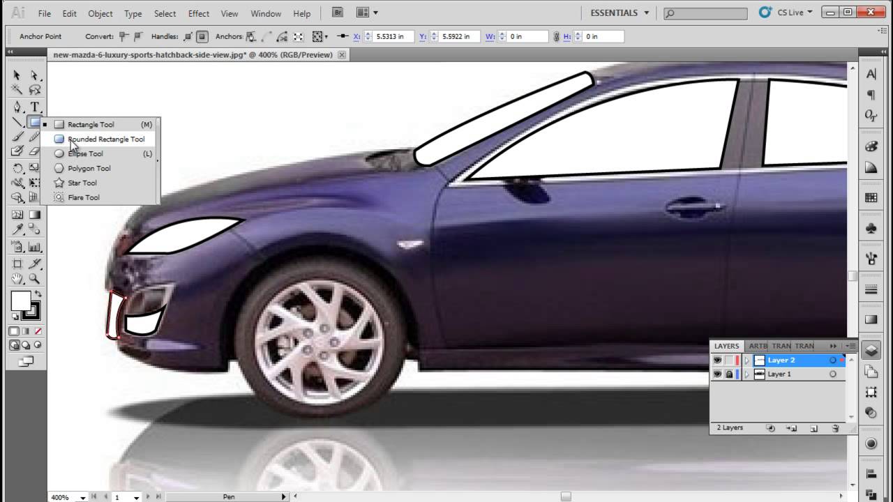893x502 pixels.
Task: Grab the Gradient tool
Action: point(34,214)
